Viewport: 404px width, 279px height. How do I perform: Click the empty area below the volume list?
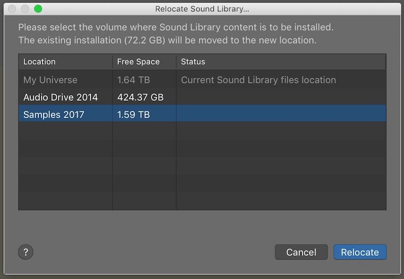[202, 165]
